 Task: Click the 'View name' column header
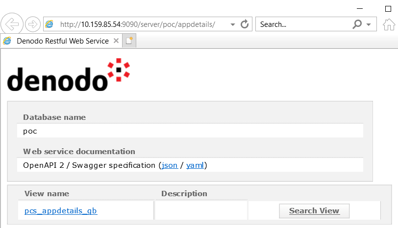click(x=47, y=194)
